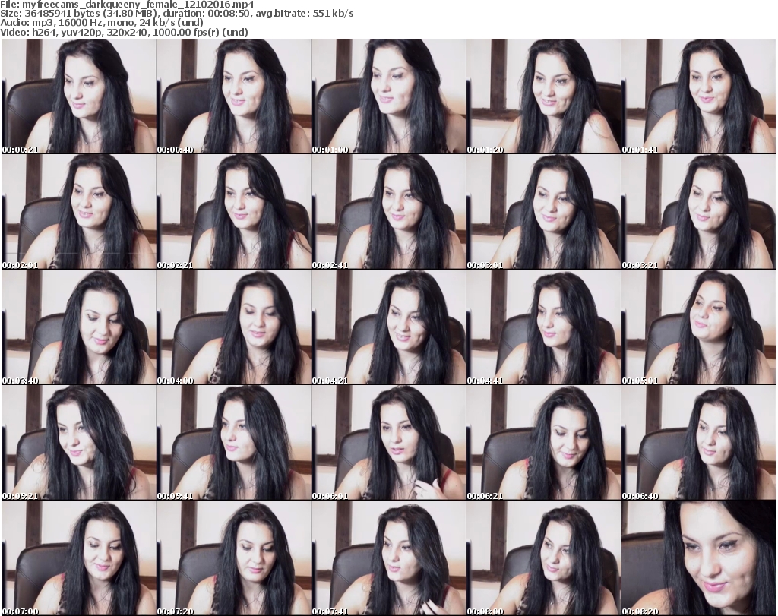Open the frame at 00:01:00
Screen dimensions: 778x616
point(388,96)
